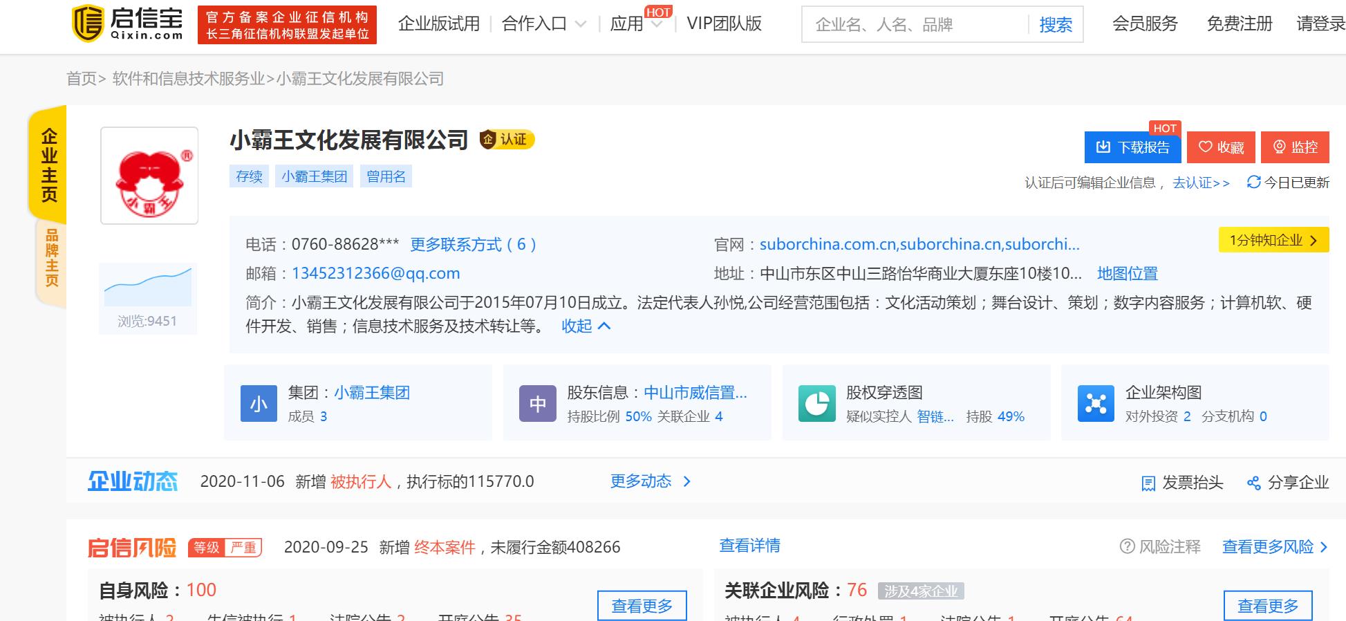Collapse the company intro via 收起
1346x621 pixels.
(x=586, y=326)
